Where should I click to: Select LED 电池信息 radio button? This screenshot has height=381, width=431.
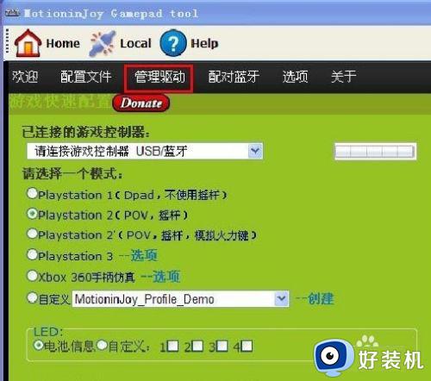(x=39, y=345)
